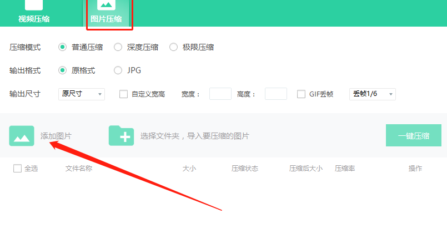Switch to the 图片压缩 tab
The width and height of the screenshot is (447, 244).
(106, 13)
